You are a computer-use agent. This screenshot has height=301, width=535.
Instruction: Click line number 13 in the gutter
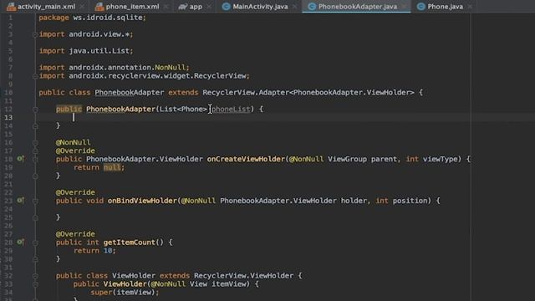click(8, 117)
